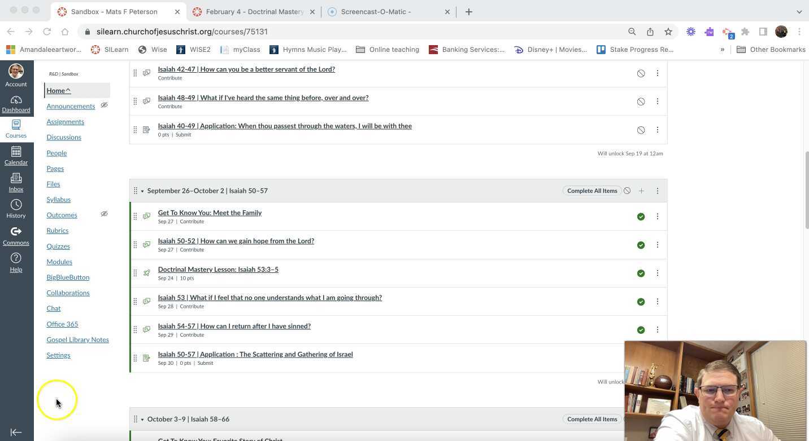Image resolution: width=809 pixels, height=441 pixels.
Task: Click the plus icon on September 26 module header
Action: [x=641, y=191]
